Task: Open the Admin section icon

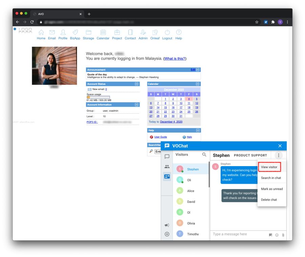Action: (143, 33)
